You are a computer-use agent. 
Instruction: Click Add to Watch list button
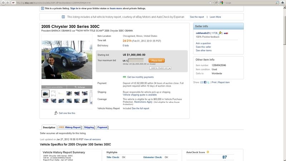(x=159, y=68)
